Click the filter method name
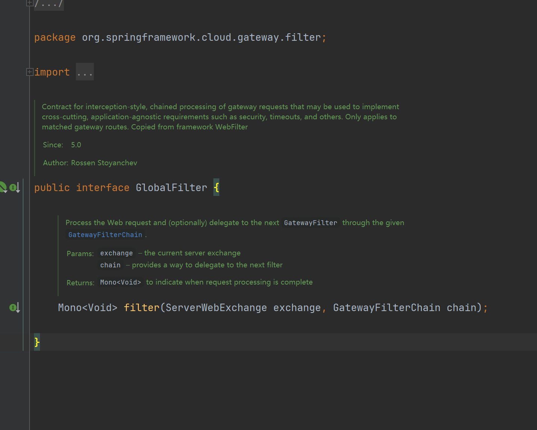The height and width of the screenshot is (430, 537). 142,308
